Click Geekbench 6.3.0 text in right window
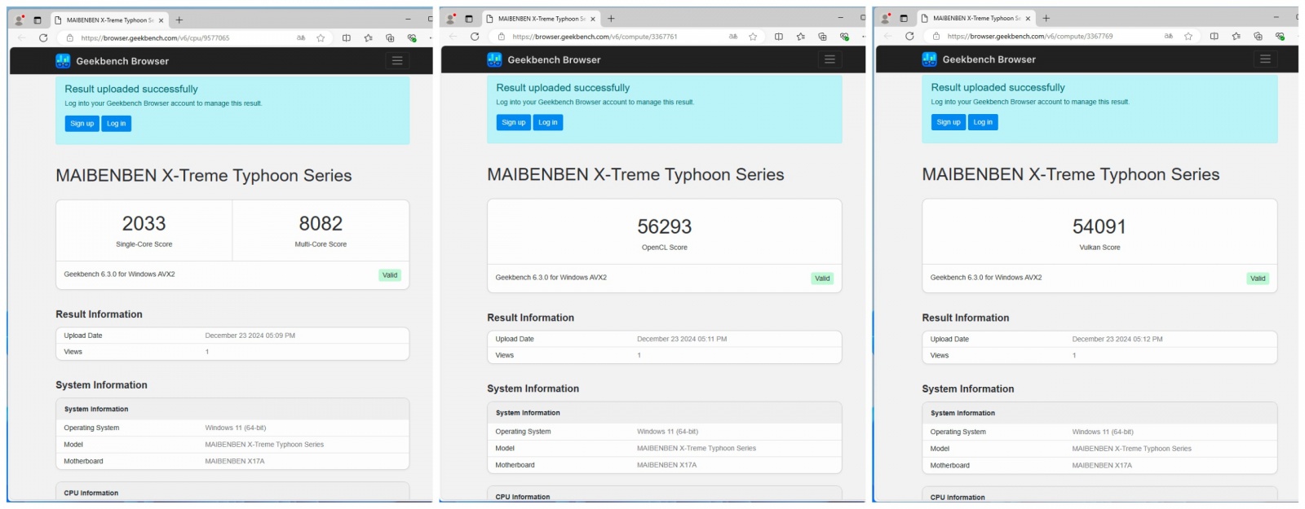Image resolution: width=1305 pixels, height=509 pixels. (986, 278)
